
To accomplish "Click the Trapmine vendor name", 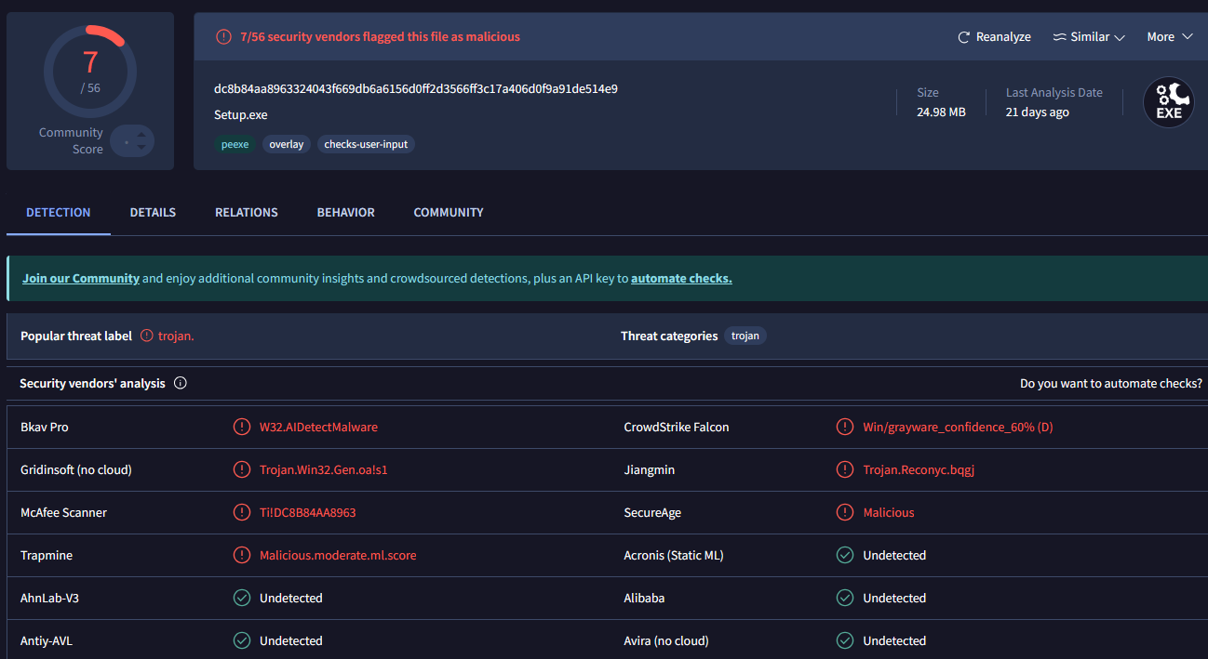I will 47,555.
